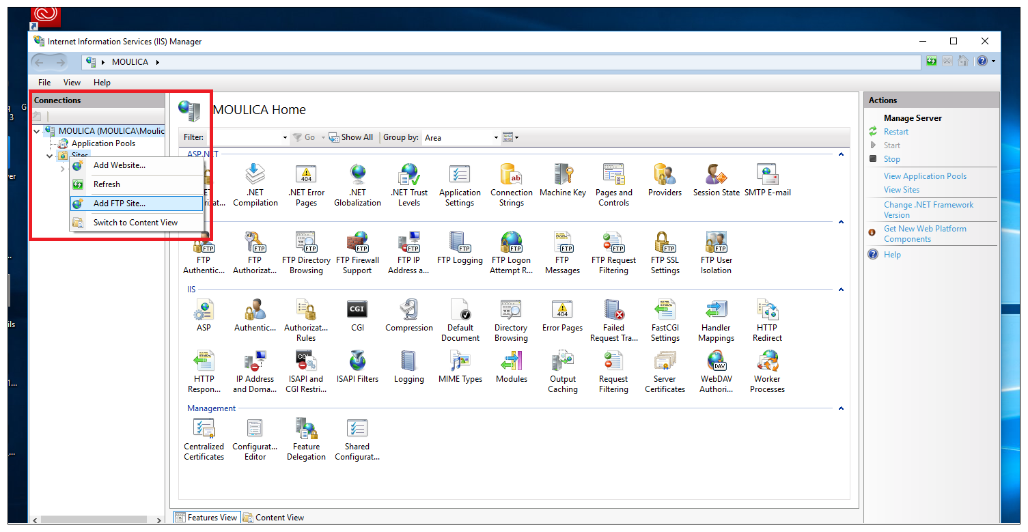
Task: Open the Compression feature
Action: pos(409,316)
